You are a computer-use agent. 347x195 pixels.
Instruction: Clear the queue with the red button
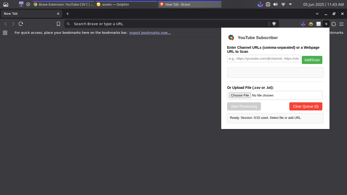306,106
